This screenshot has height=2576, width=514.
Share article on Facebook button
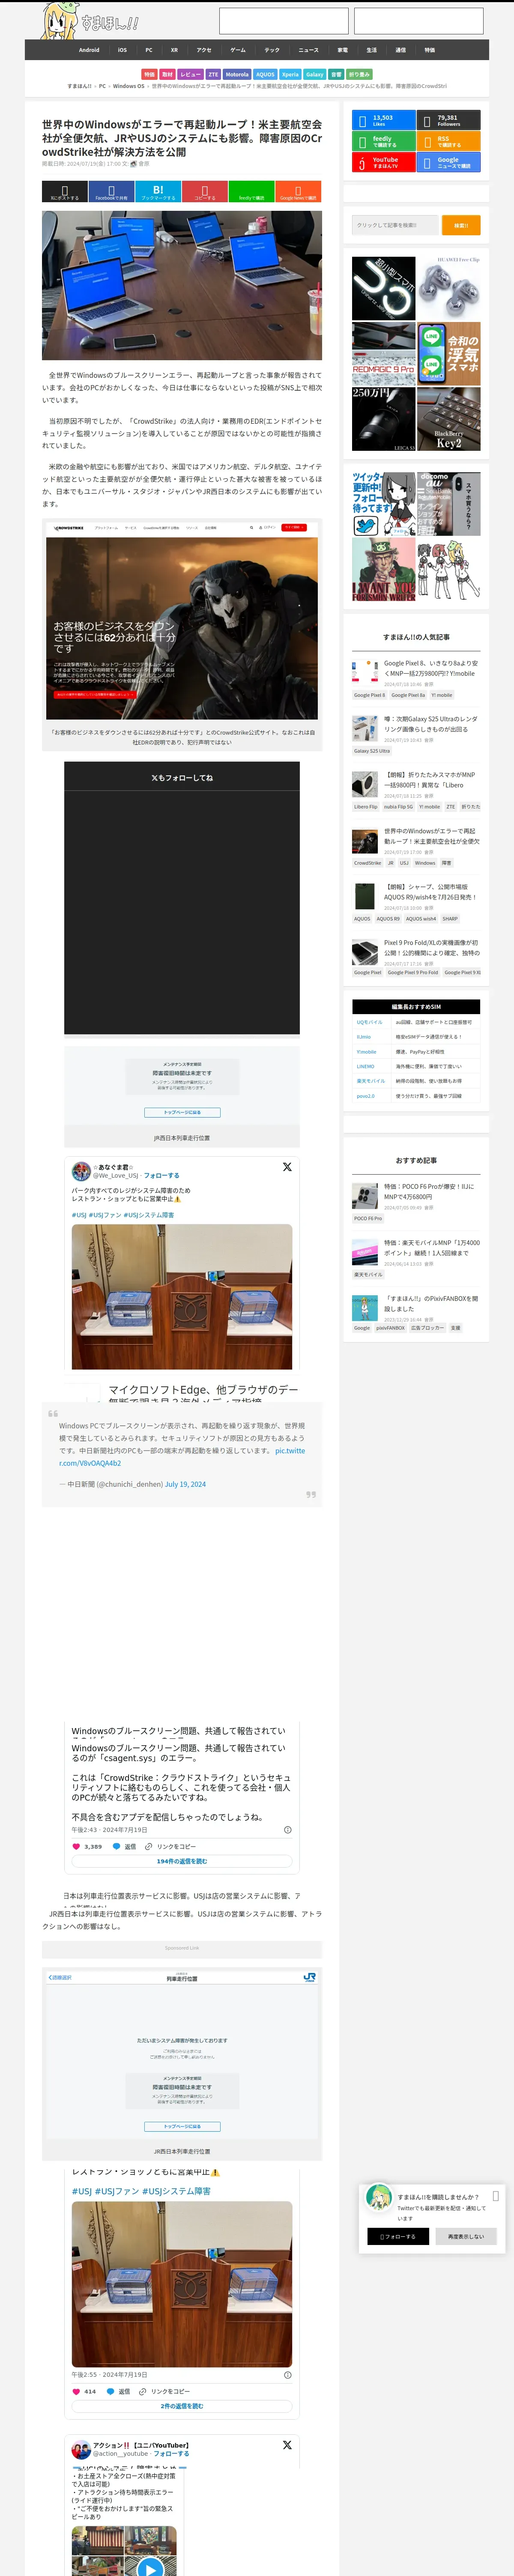tap(111, 192)
